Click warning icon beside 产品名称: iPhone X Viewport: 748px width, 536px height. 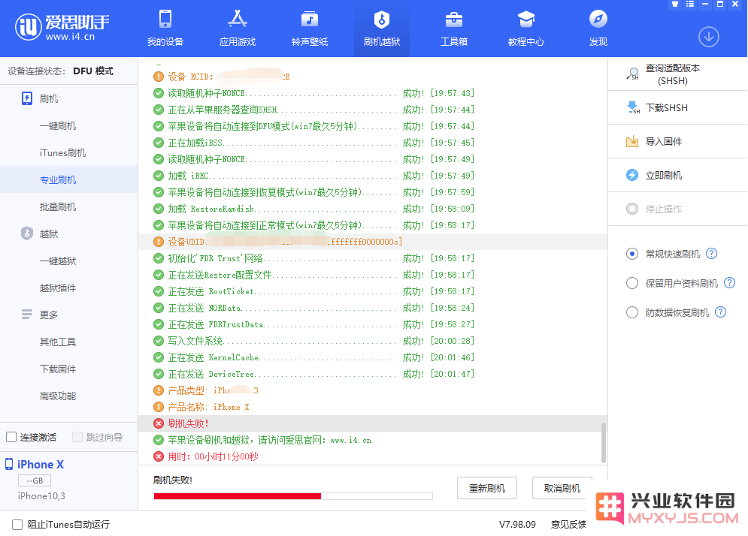point(159,407)
